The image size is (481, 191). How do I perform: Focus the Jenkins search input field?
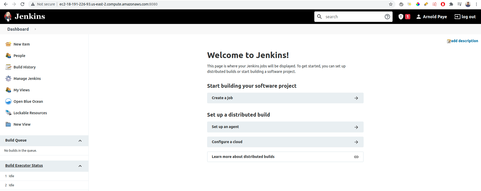pyautogui.click(x=353, y=17)
